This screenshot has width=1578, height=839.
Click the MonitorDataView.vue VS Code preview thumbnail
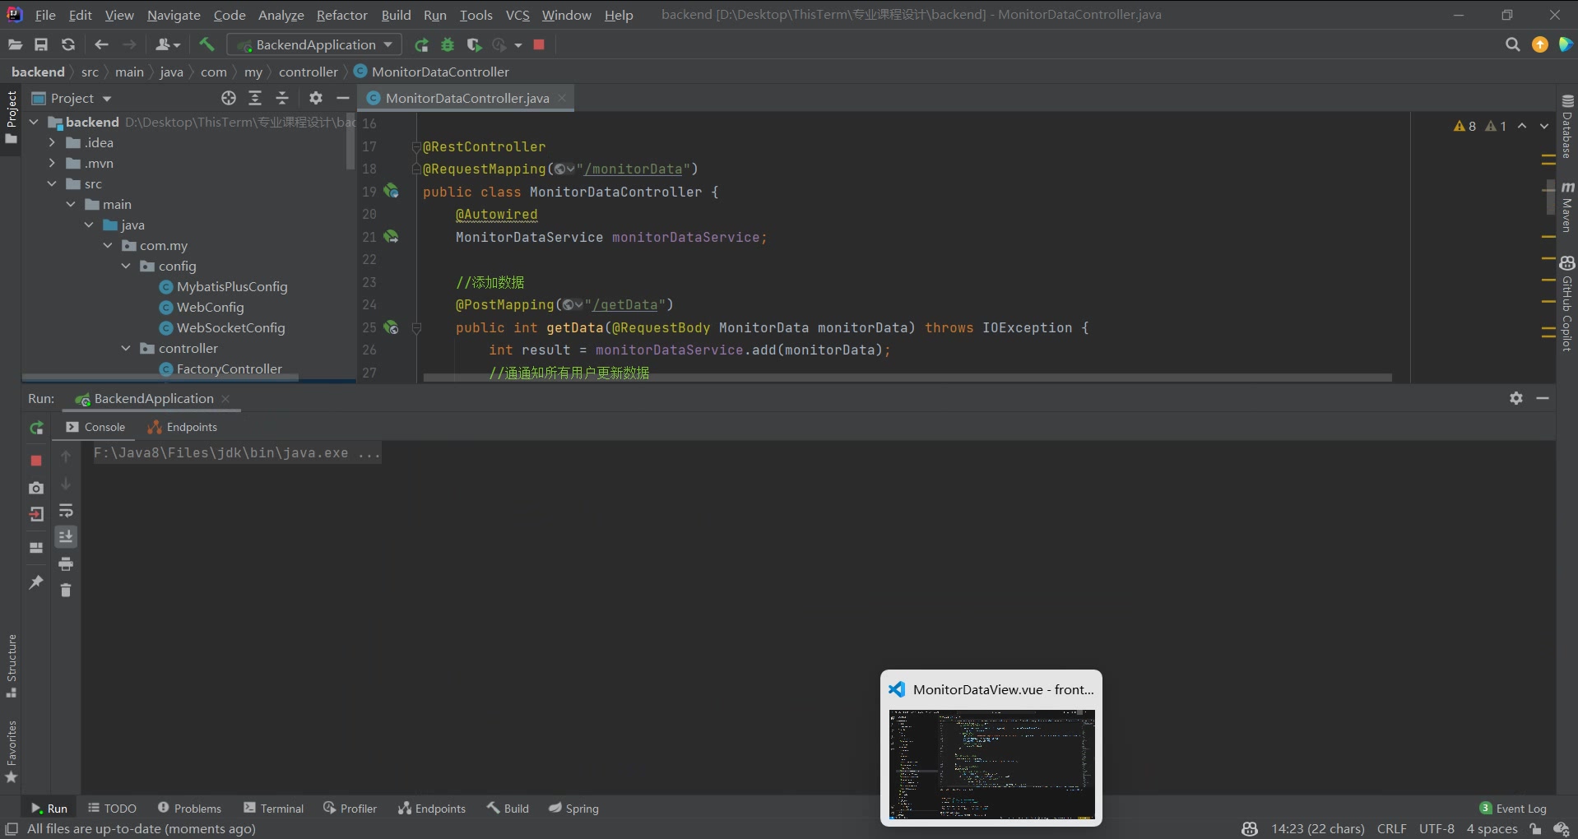click(991, 764)
